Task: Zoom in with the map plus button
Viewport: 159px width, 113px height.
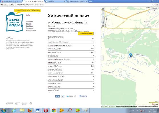Action: point(103,25)
